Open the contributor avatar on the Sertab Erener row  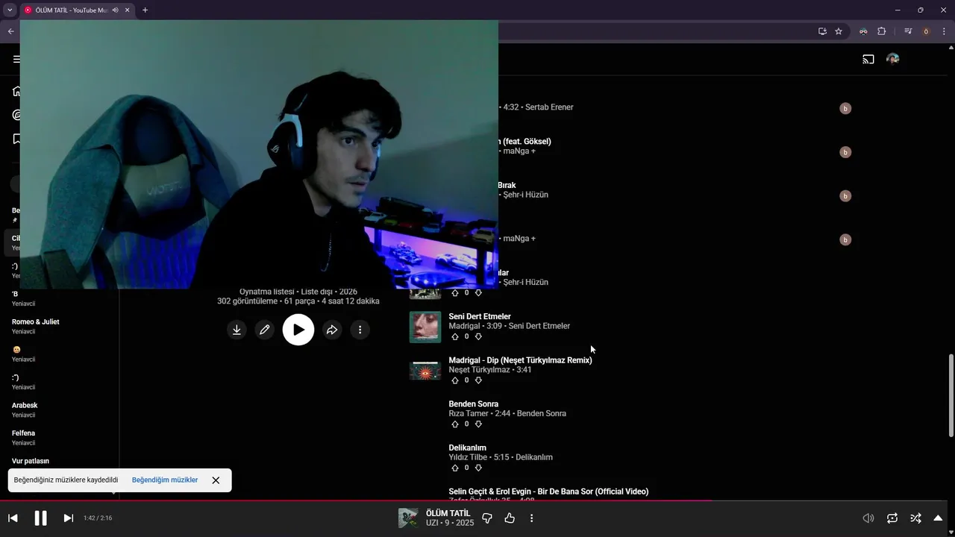pyautogui.click(x=845, y=108)
